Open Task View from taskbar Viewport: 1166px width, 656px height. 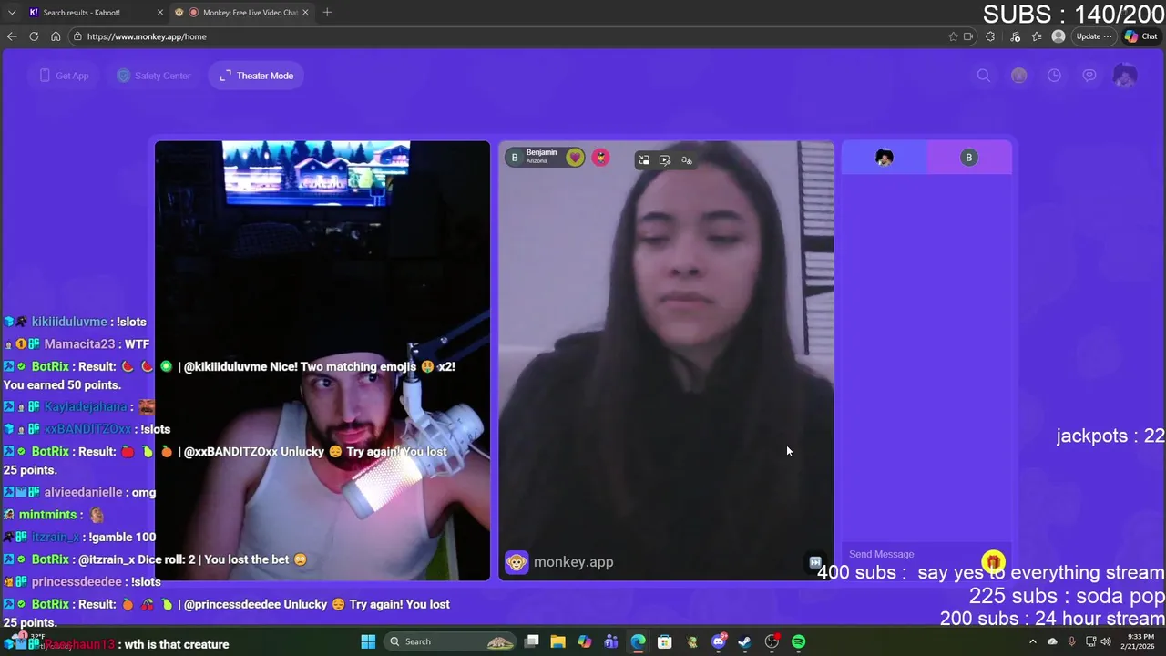[532, 641]
